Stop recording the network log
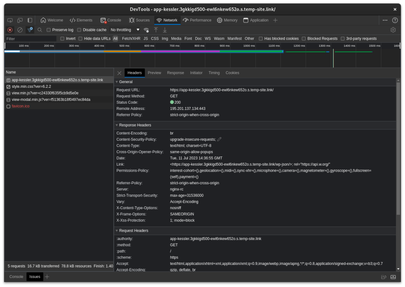The width and height of the screenshot is (405, 287). tap(10, 30)
